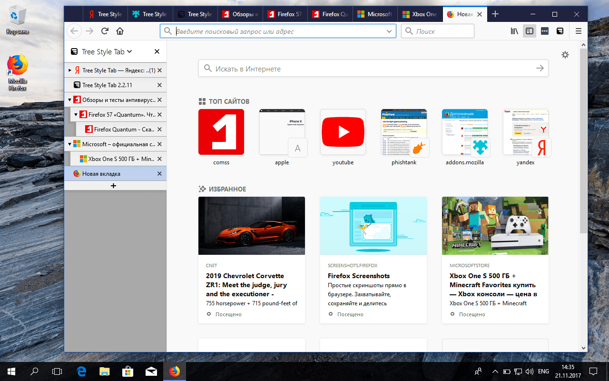This screenshot has height=381, width=609.
Task: Open the address bar history dropdown arrow
Action: point(390,31)
